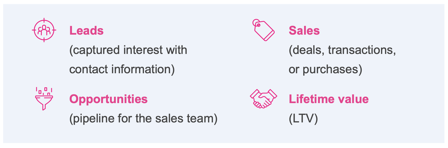Select the Leads heading
This screenshot has width=448, height=148.
tap(86, 31)
